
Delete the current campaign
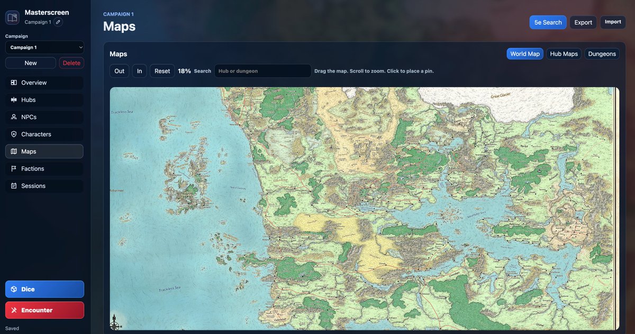(71, 63)
